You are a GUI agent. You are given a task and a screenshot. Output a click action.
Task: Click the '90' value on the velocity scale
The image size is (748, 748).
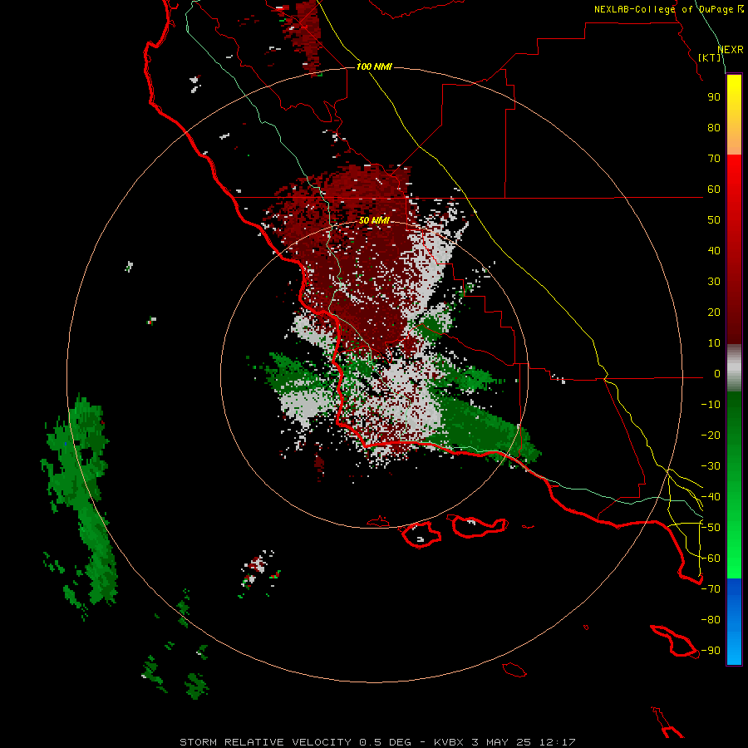tap(714, 97)
